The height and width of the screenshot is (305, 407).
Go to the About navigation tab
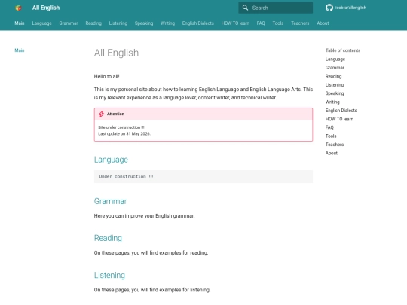point(323,23)
